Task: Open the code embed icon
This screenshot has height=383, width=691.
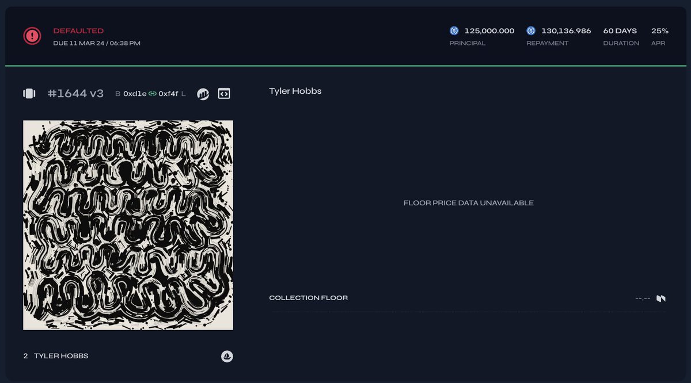Action: [x=224, y=94]
